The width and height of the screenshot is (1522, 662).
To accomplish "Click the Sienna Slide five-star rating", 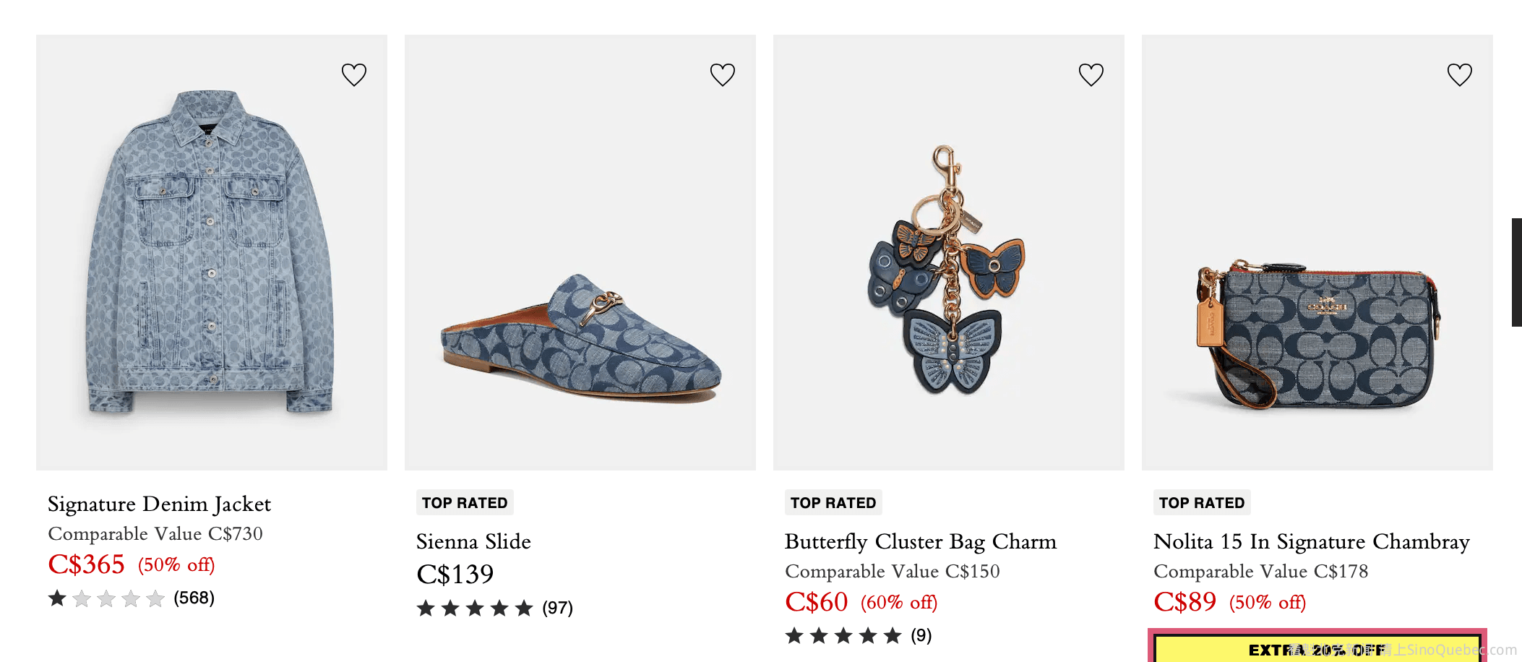I will [x=475, y=609].
